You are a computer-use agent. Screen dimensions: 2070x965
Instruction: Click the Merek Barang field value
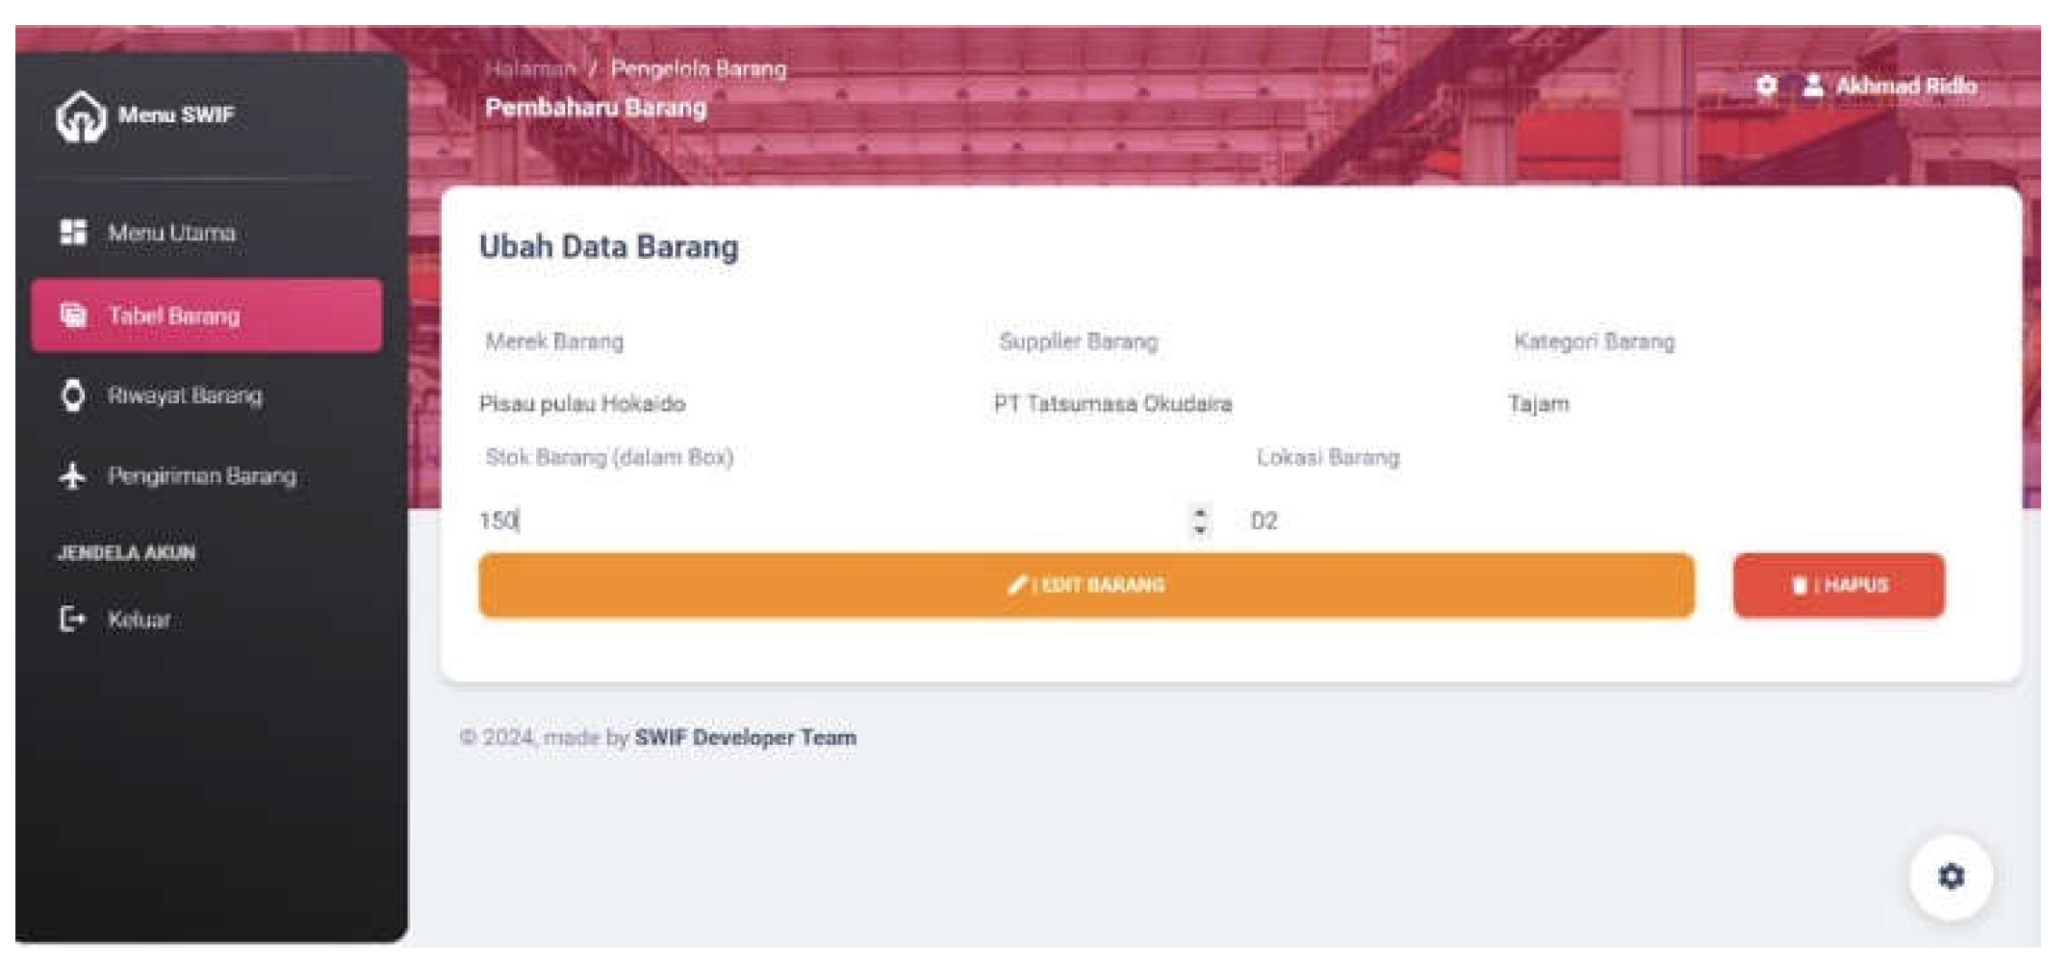point(582,404)
